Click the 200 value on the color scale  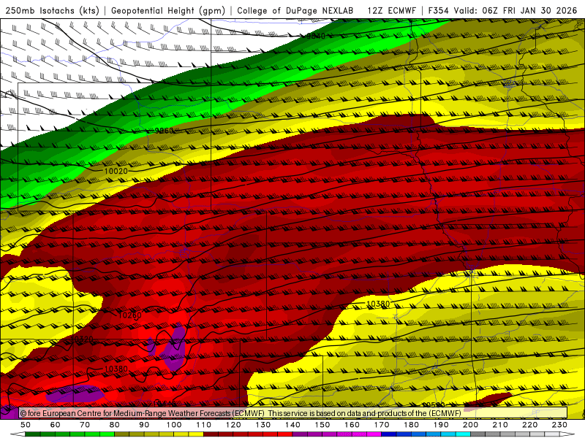click(x=470, y=425)
